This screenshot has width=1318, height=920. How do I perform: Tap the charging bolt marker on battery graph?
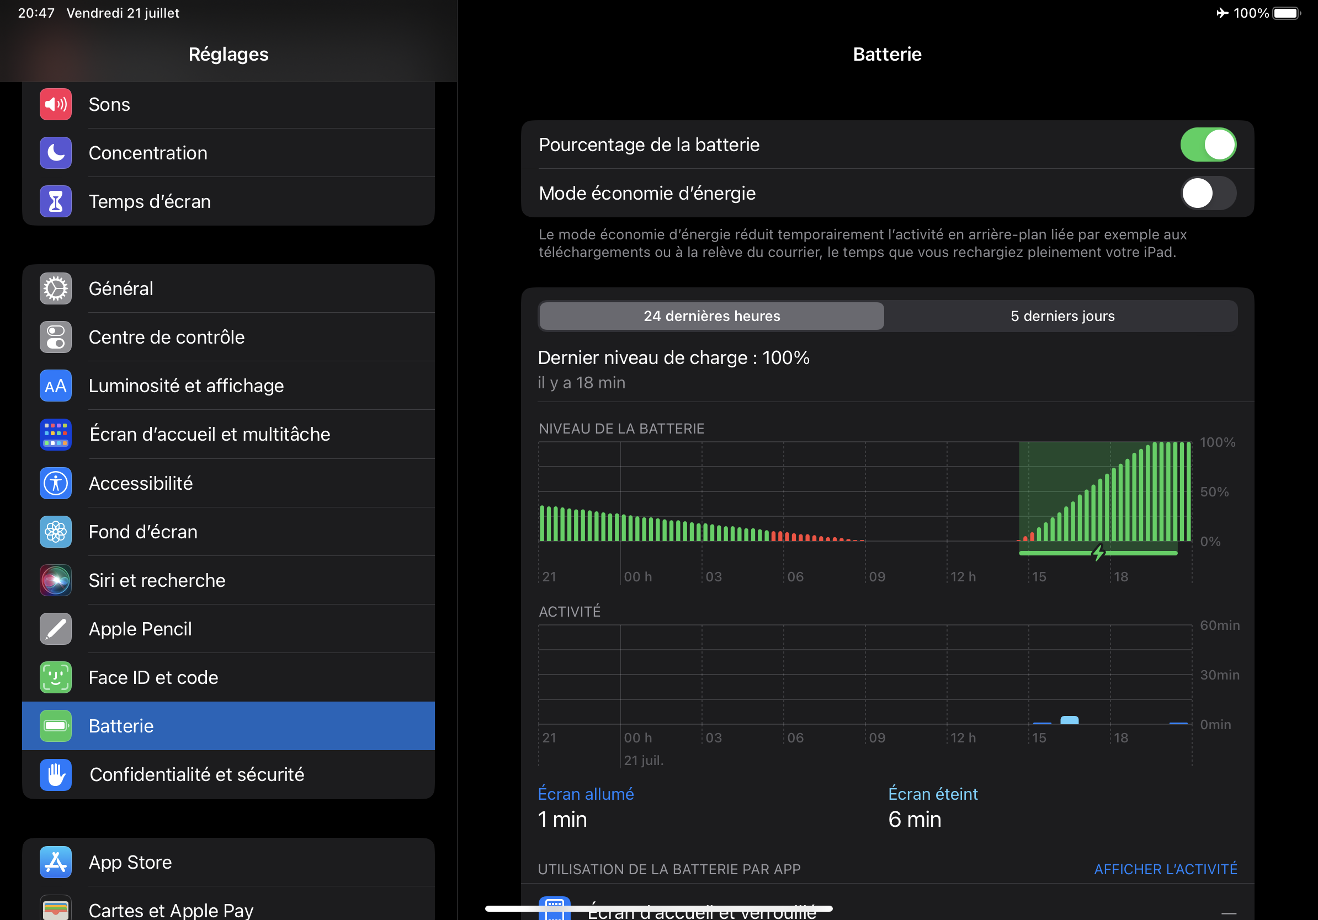[1098, 553]
